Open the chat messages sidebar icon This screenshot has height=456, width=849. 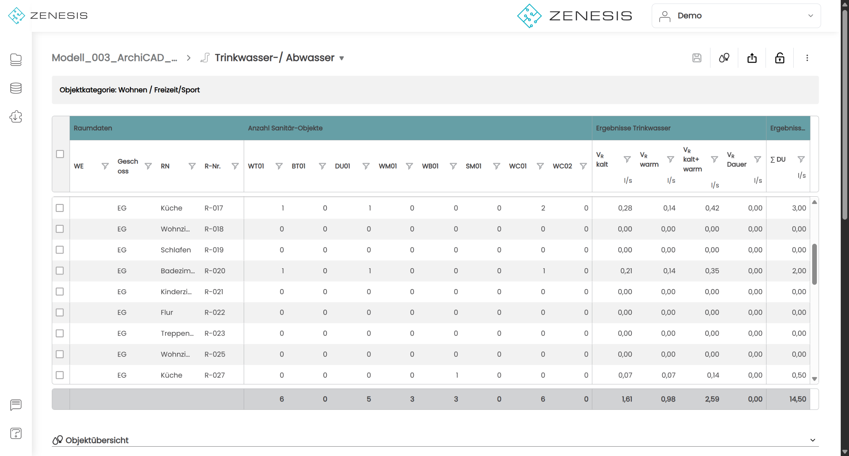[16, 405]
